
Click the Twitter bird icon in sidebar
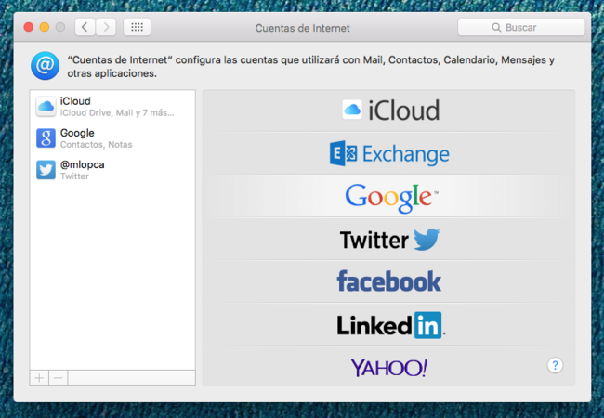pyautogui.click(x=46, y=170)
